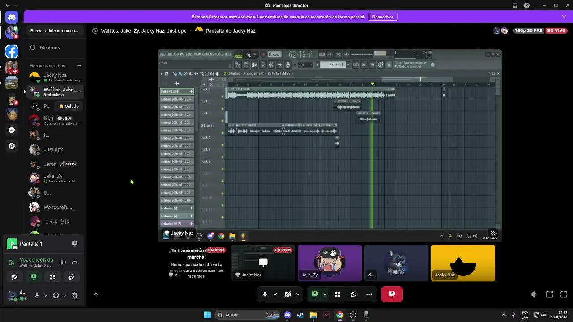Select Jake_Zy participant tile
This screenshot has height=322, width=573.
click(x=329, y=263)
